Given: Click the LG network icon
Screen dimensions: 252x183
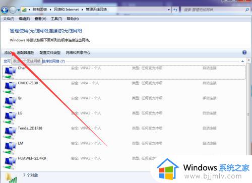Looking at the screenshot, I should [x=10, y=118].
